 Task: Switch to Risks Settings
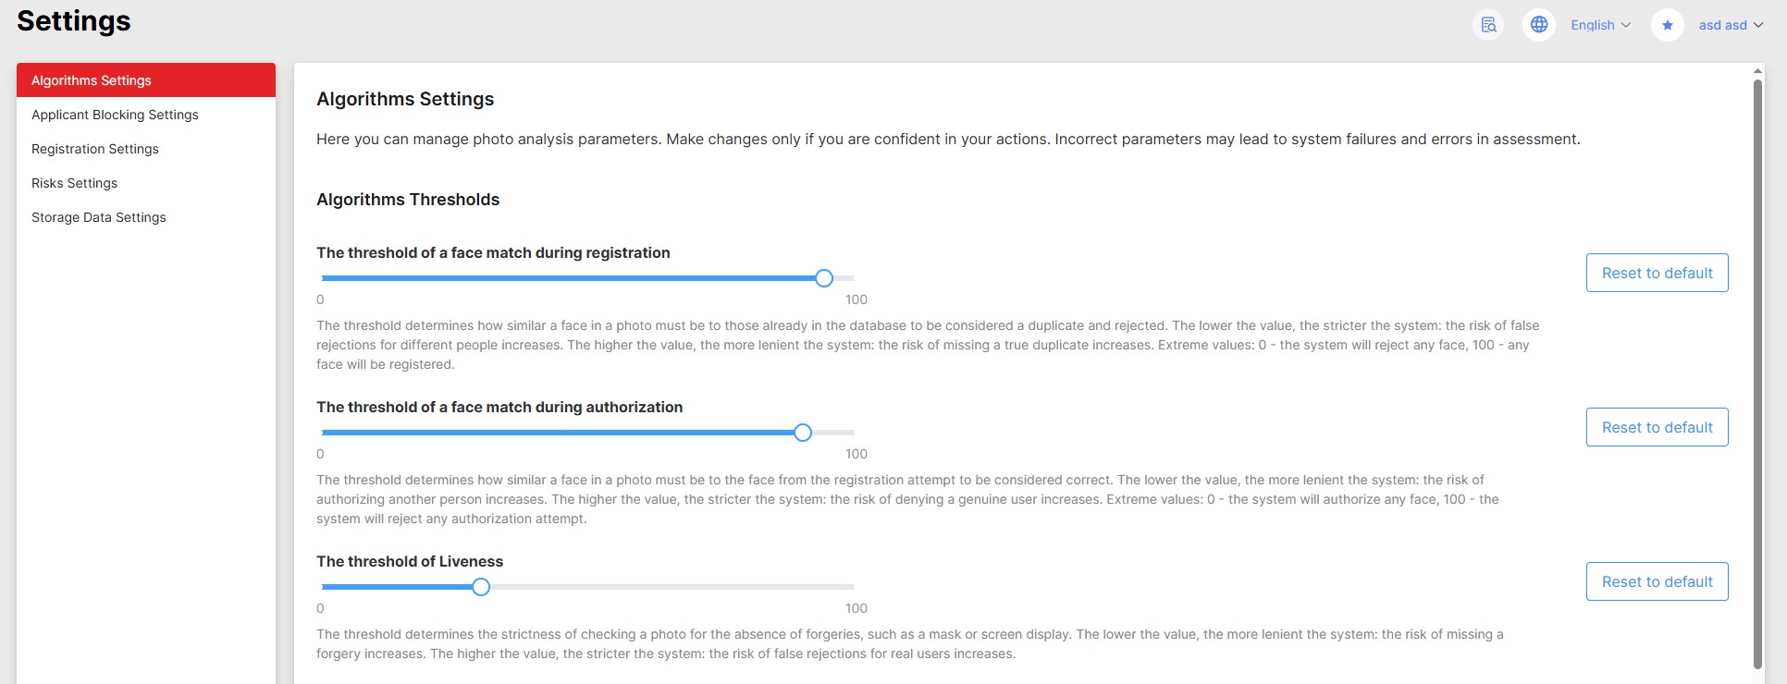pyautogui.click(x=74, y=183)
